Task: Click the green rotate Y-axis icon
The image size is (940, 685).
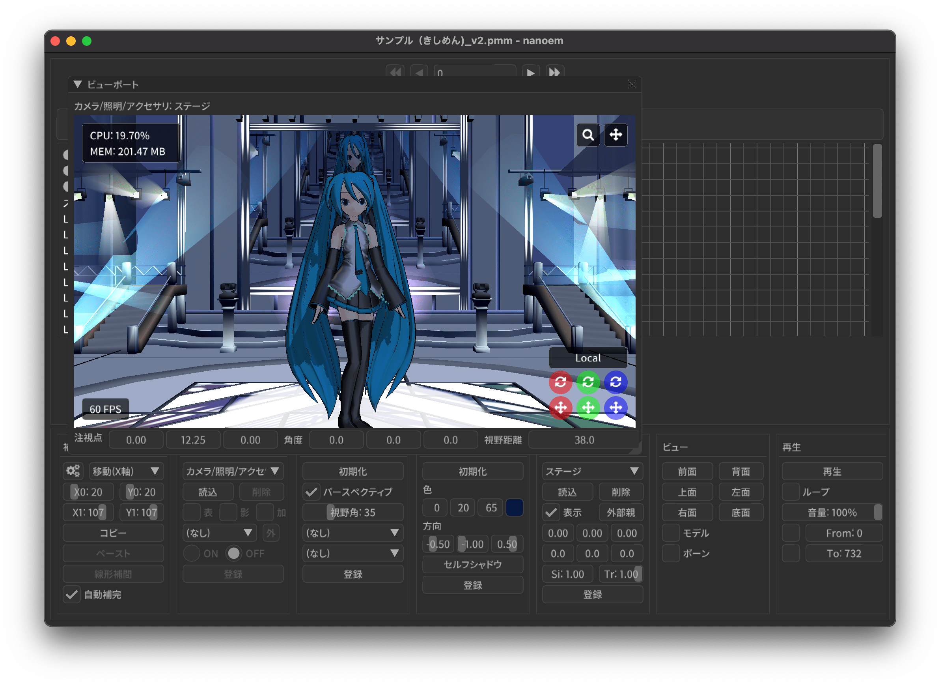Action: (588, 382)
